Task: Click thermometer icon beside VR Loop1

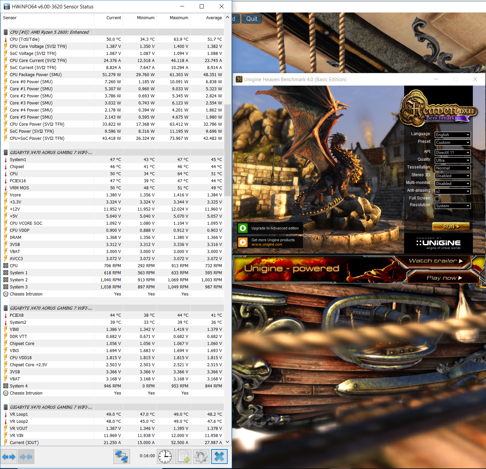Action: [x=6, y=414]
